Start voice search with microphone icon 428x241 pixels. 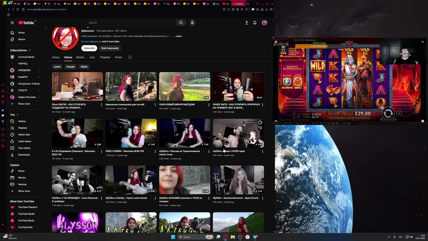click(x=192, y=23)
